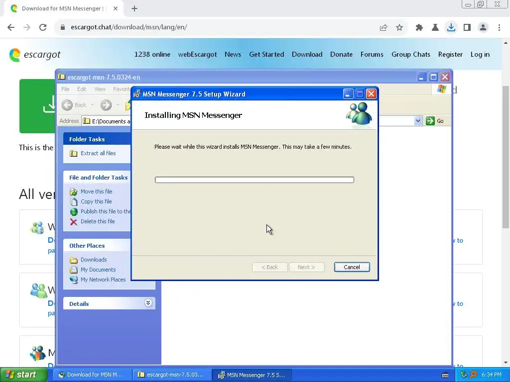This screenshot has height=382, width=510.
Task: Switch to Download for MSN taskbar item
Action: [92, 375]
